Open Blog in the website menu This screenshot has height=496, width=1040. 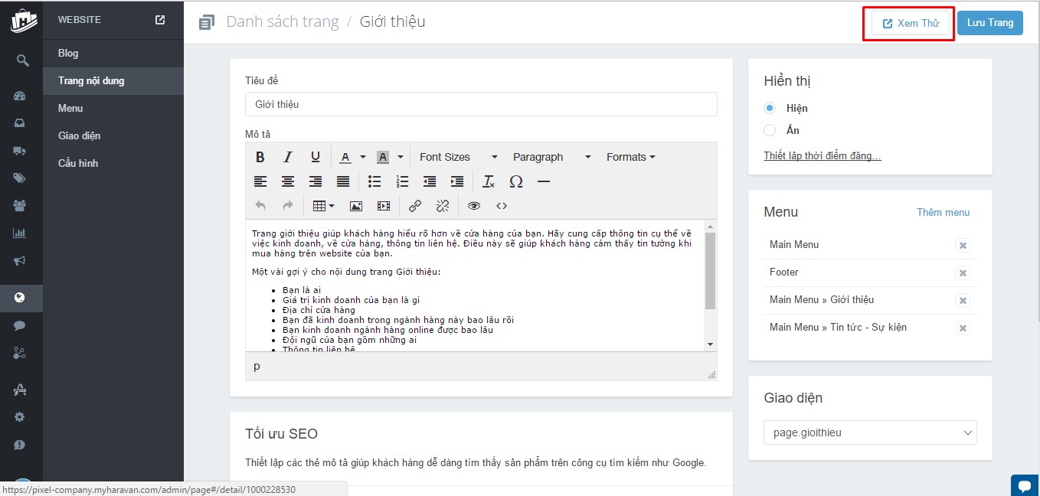pos(68,53)
